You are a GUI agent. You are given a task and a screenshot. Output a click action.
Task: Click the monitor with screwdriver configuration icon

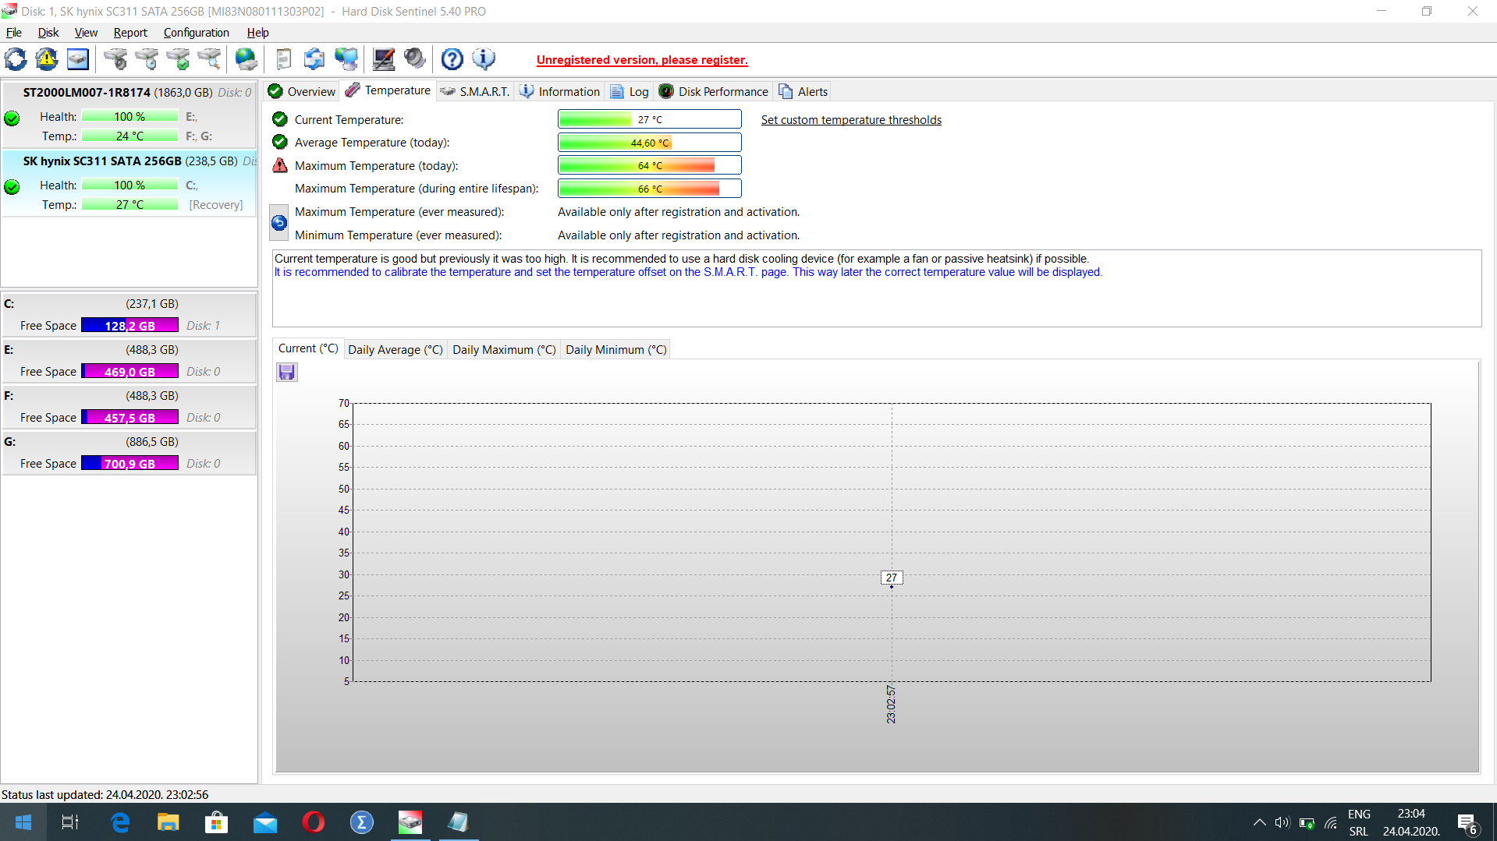[383, 59]
